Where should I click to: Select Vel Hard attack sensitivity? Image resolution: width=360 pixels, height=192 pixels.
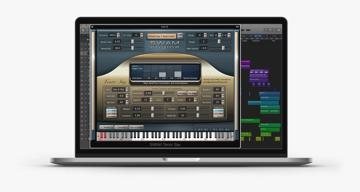point(111,110)
